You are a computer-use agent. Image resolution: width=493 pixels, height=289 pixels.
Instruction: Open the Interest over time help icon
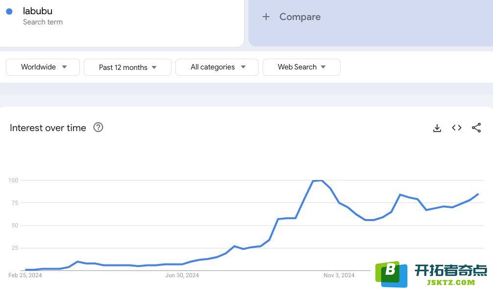(98, 128)
